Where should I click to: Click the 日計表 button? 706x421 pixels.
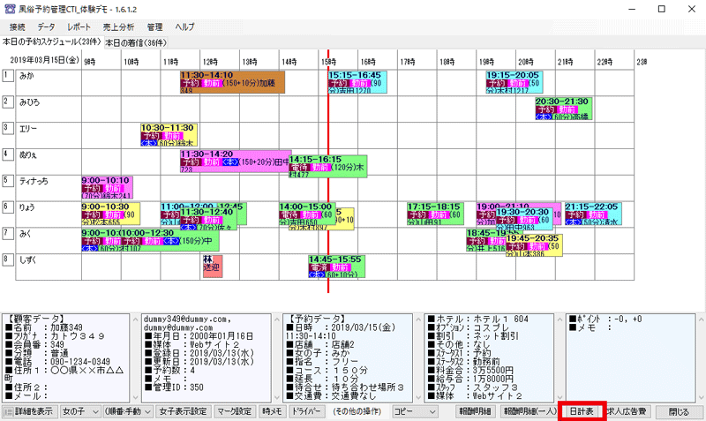coord(582,411)
